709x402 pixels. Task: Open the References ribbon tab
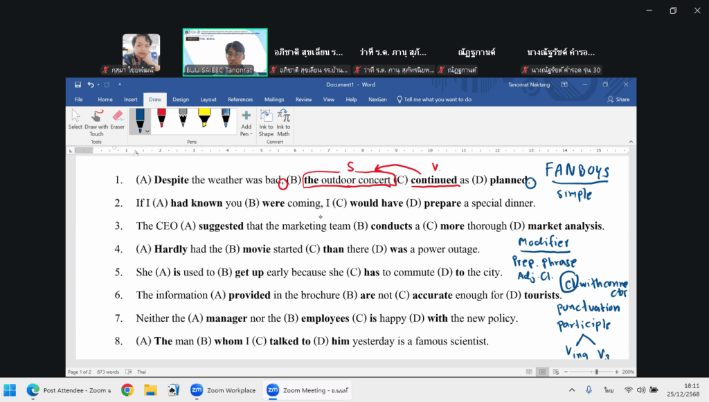(x=240, y=100)
